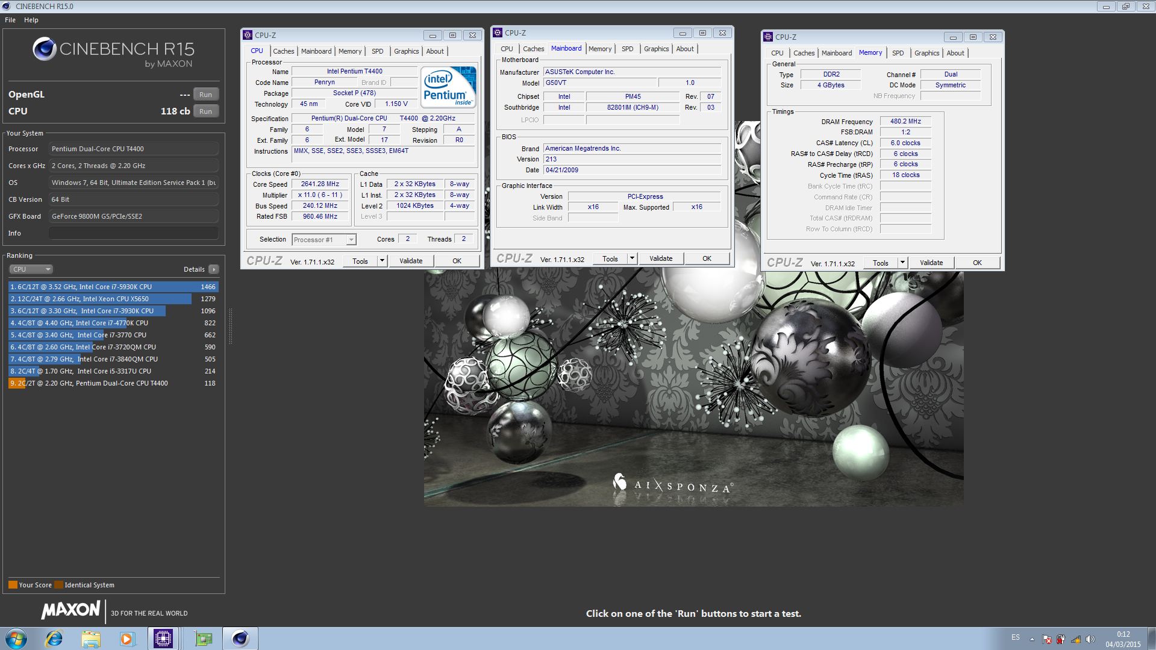Image resolution: width=1156 pixels, height=650 pixels.
Task: Click the Intel Pentium inside logo
Action: 449,87
